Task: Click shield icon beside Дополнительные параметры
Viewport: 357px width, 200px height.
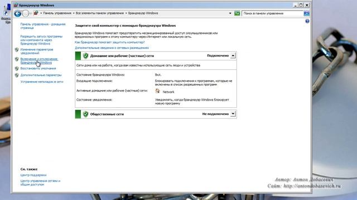Action: pyautogui.click(x=17, y=75)
